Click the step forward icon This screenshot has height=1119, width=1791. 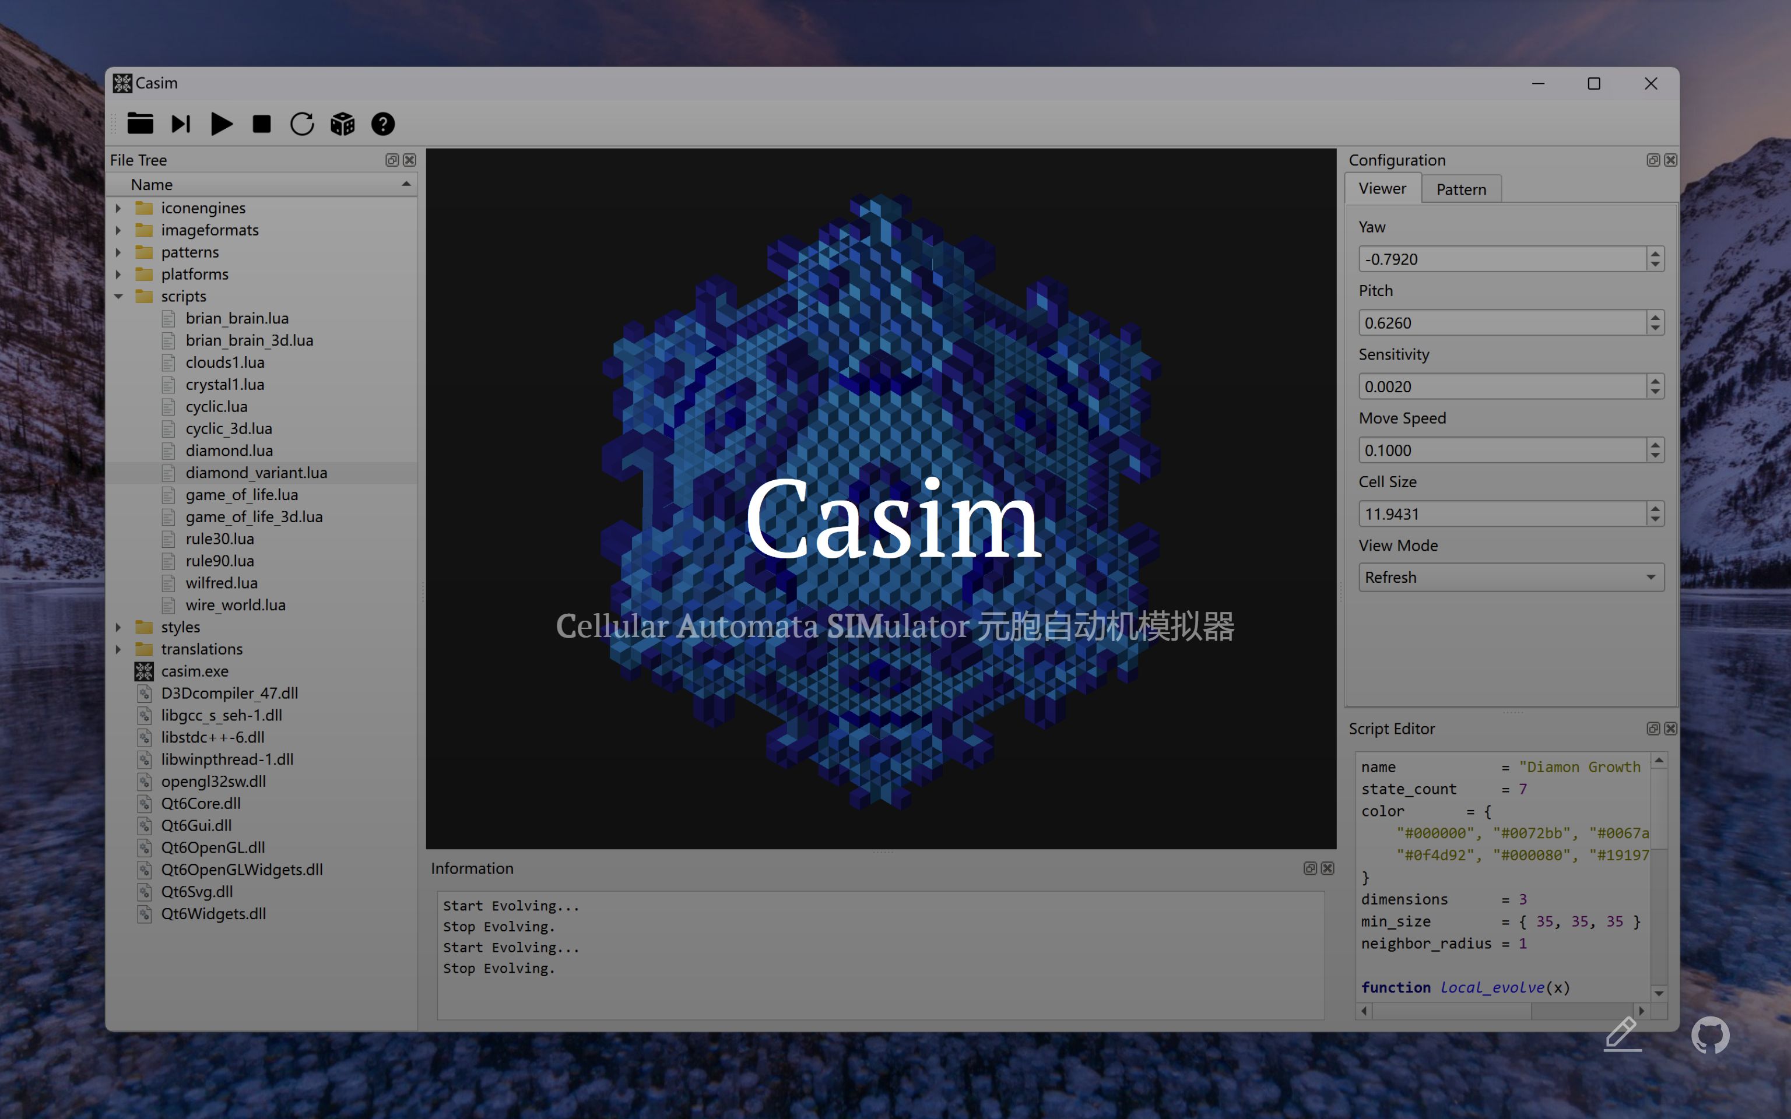point(181,124)
